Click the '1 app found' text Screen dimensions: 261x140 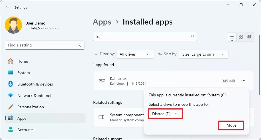pyautogui.click(x=103, y=65)
